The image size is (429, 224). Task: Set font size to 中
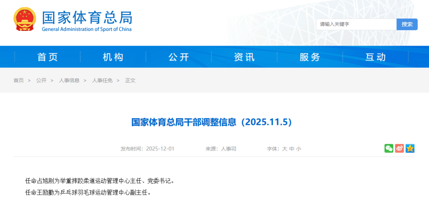[292, 149]
